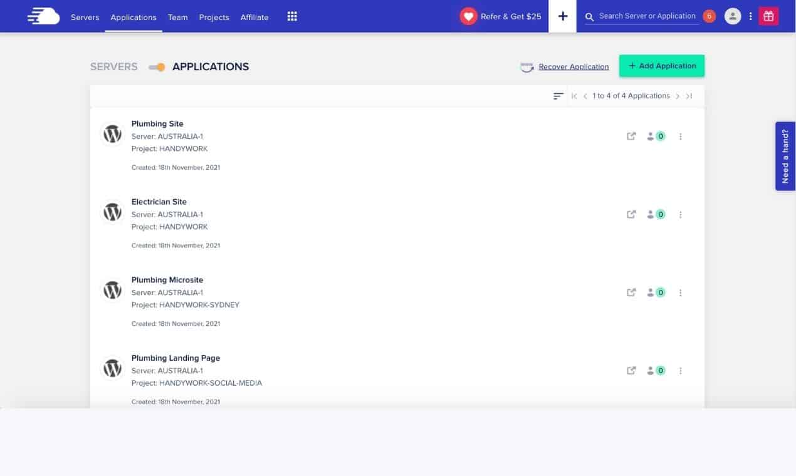
Task: Click the Add Application button
Action: [661, 65]
